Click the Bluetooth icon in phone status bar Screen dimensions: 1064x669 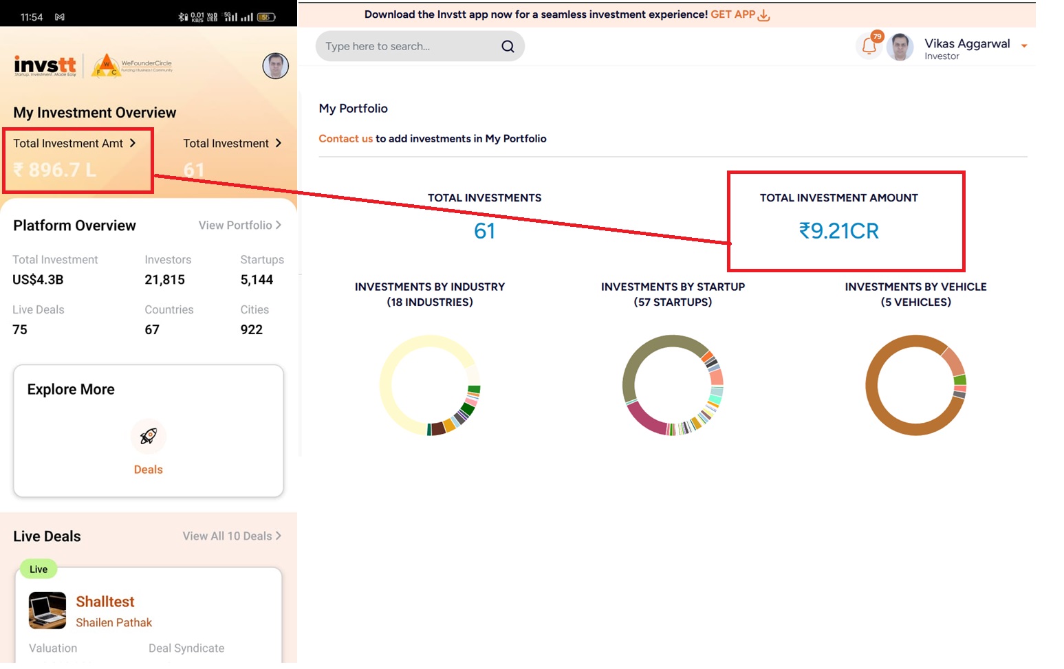click(x=182, y=17)
